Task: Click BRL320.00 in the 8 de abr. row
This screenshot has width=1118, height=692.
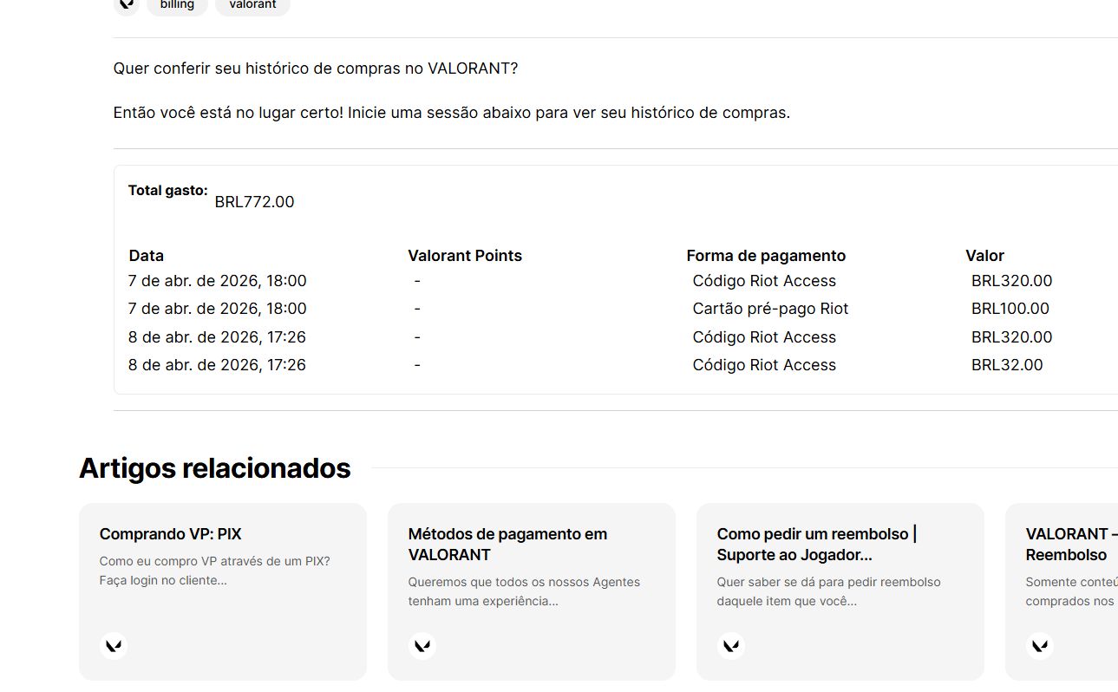Action: [x=1012, y=337]
